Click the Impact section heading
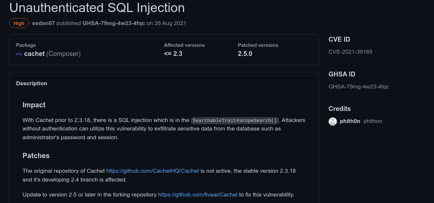Viewport: 434px width, 203px height. pyautogui.click(x=34, y=105)
